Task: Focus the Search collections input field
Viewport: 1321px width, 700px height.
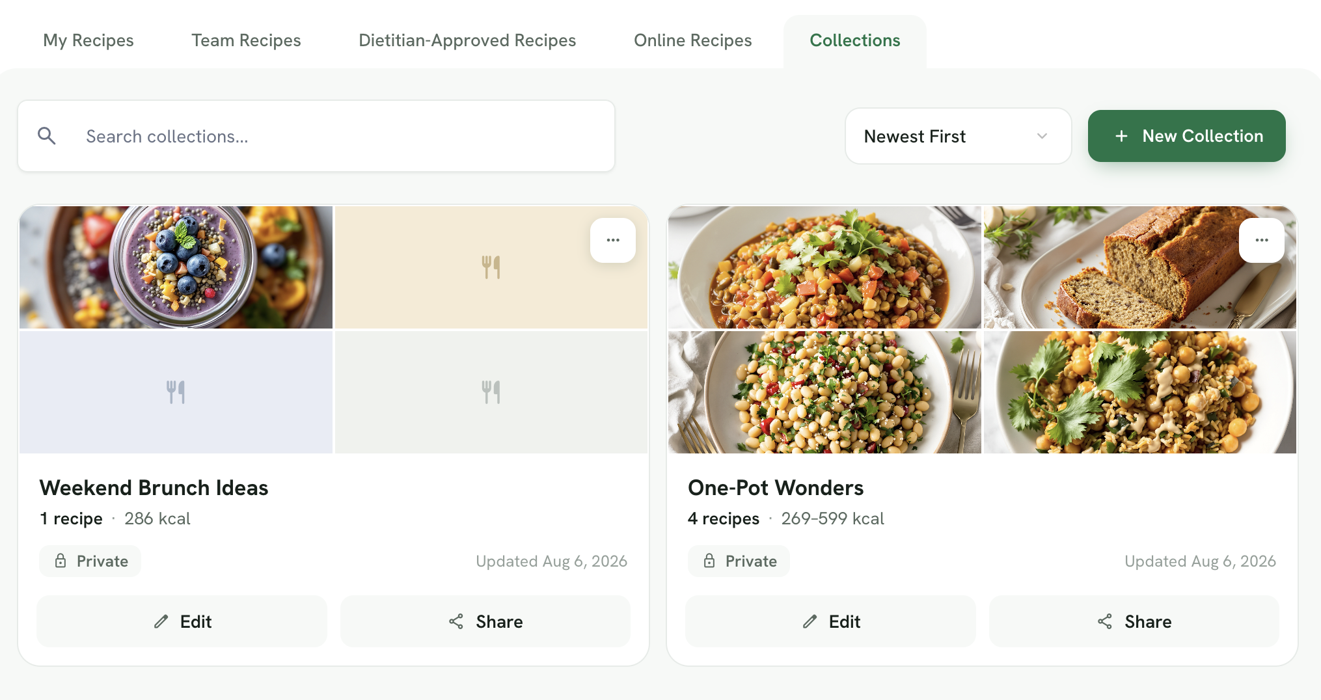Action: (x=316, y=136)
